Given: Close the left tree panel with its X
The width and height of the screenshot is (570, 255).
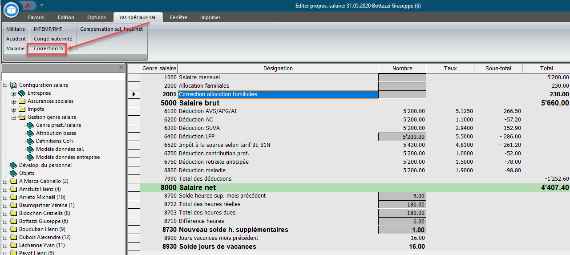Looking at the screenshot, I should click(x=121, y=68).
